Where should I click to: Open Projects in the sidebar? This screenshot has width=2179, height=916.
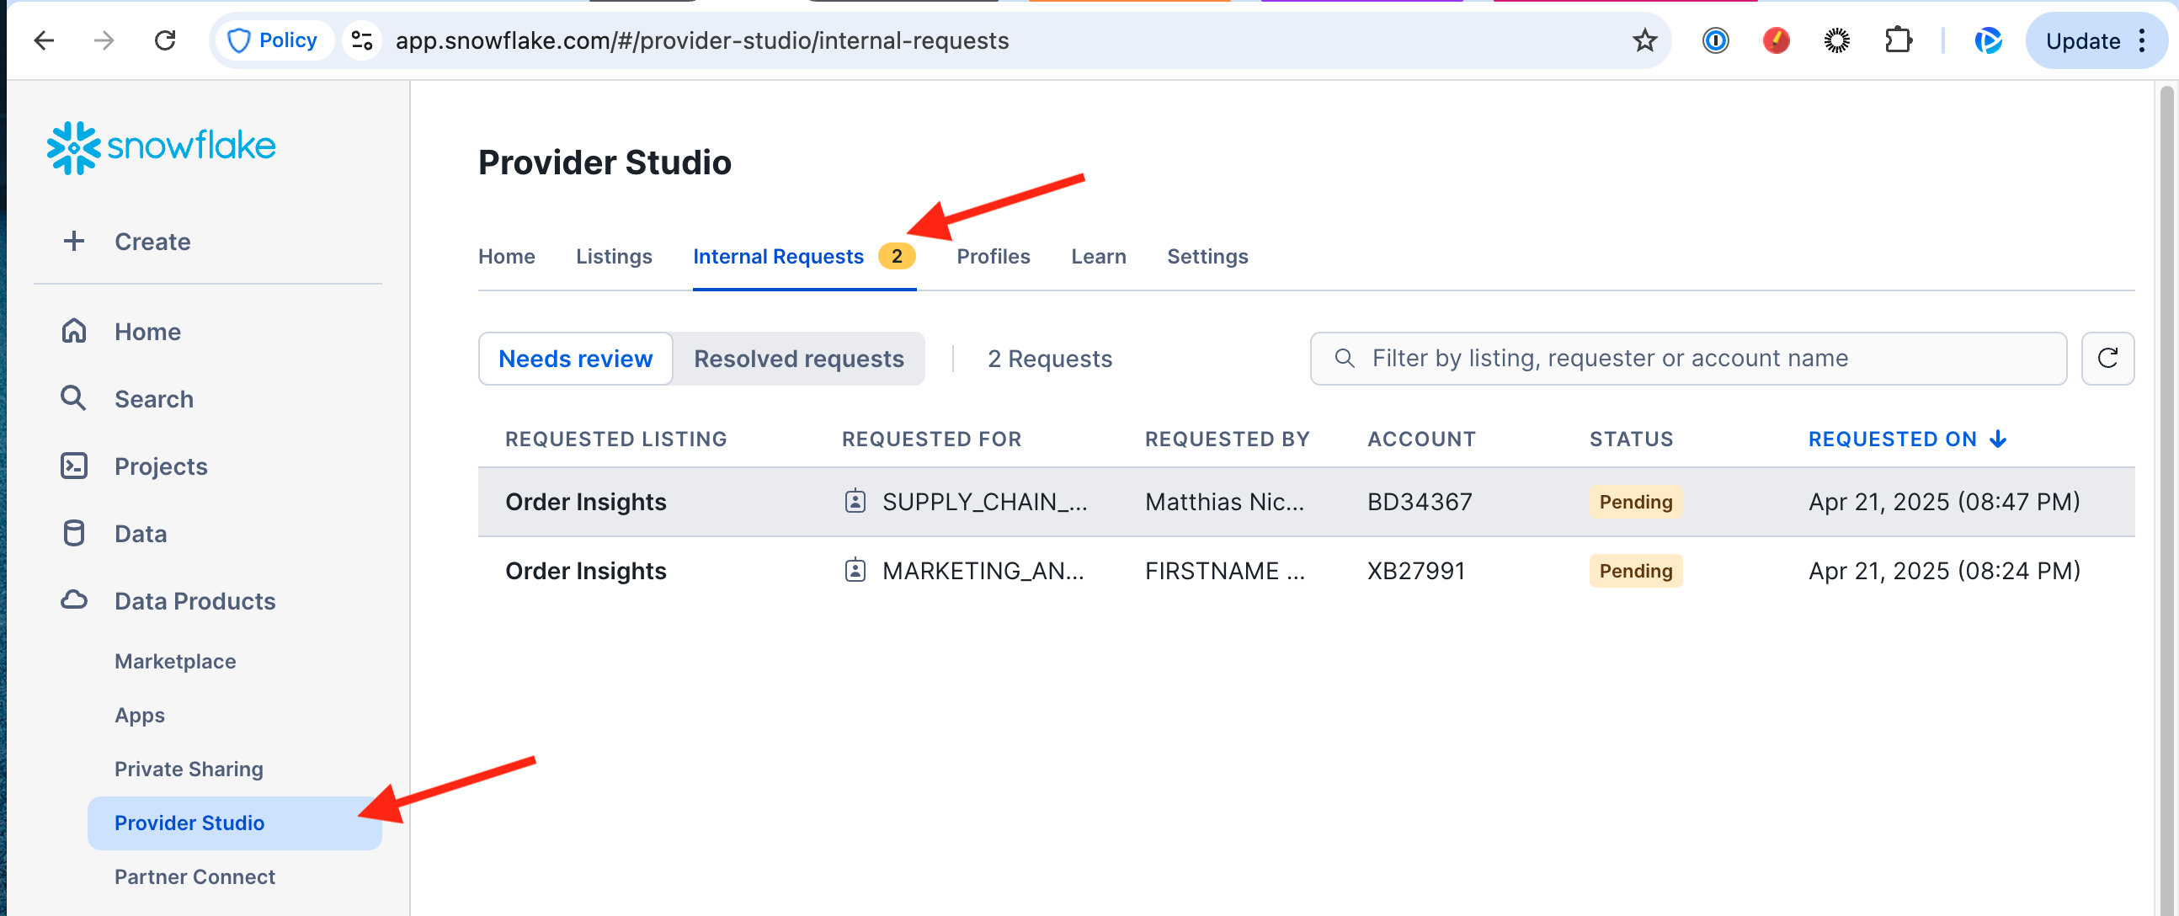pyautogui.click(x=161, y=466)
